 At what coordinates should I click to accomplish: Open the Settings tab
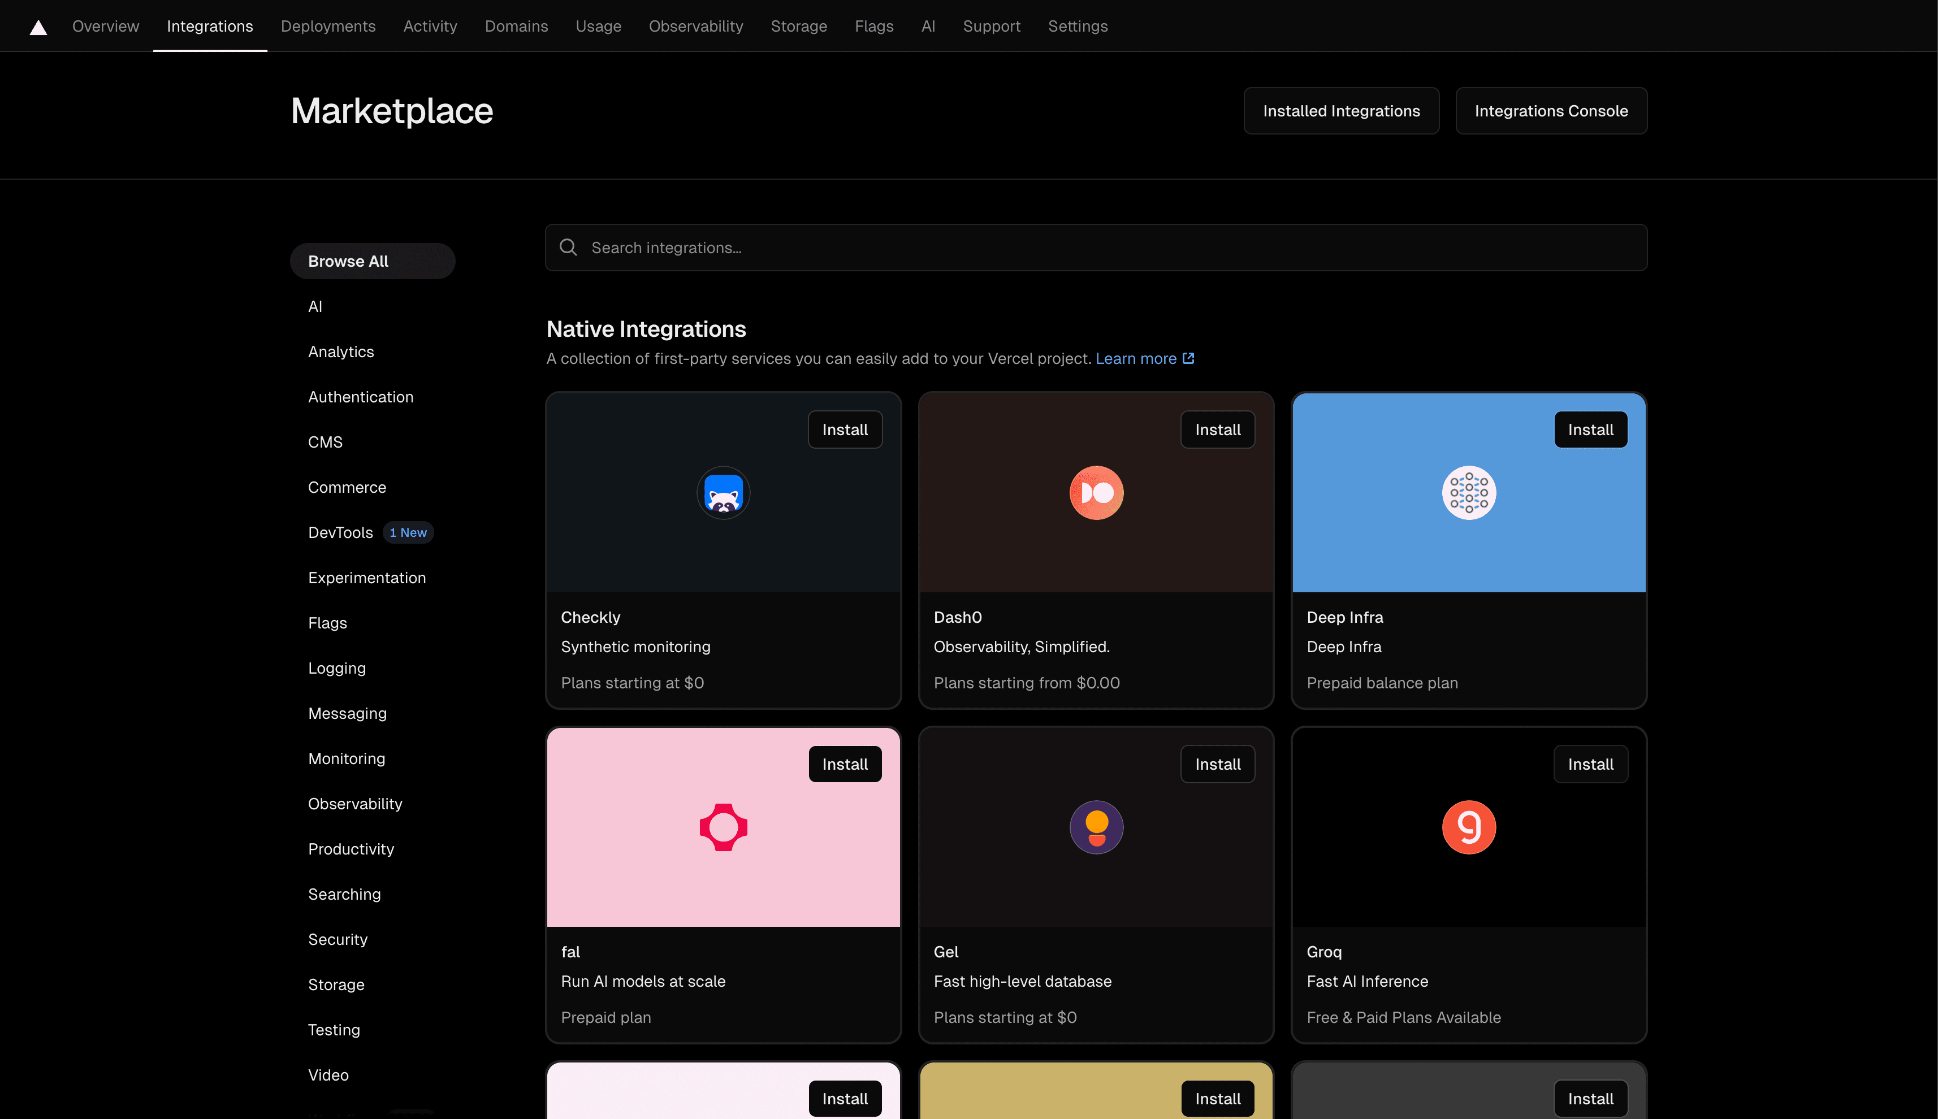(x=1078, y=26)
